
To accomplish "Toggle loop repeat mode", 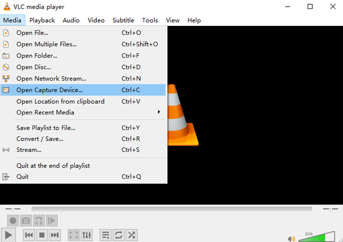I will pos(119,235).
